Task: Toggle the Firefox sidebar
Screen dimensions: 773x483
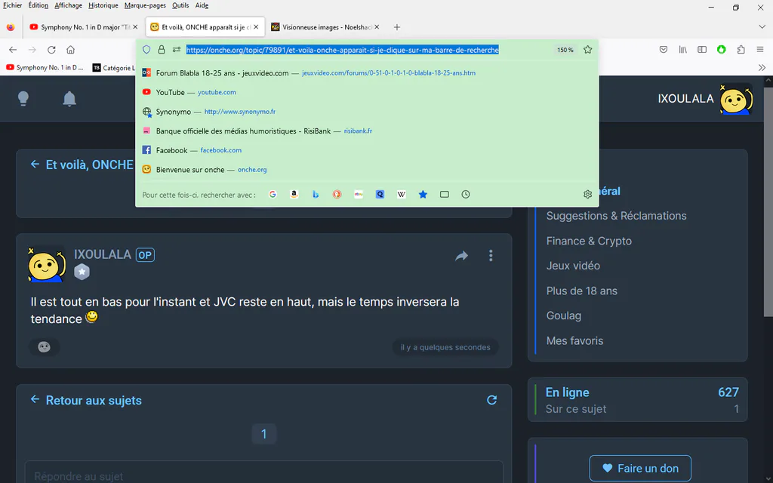Action: point(702,50)
